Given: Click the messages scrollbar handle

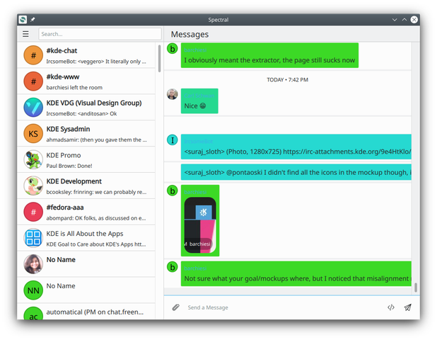Looking at the screenshot, I should (x=416, y=288).
